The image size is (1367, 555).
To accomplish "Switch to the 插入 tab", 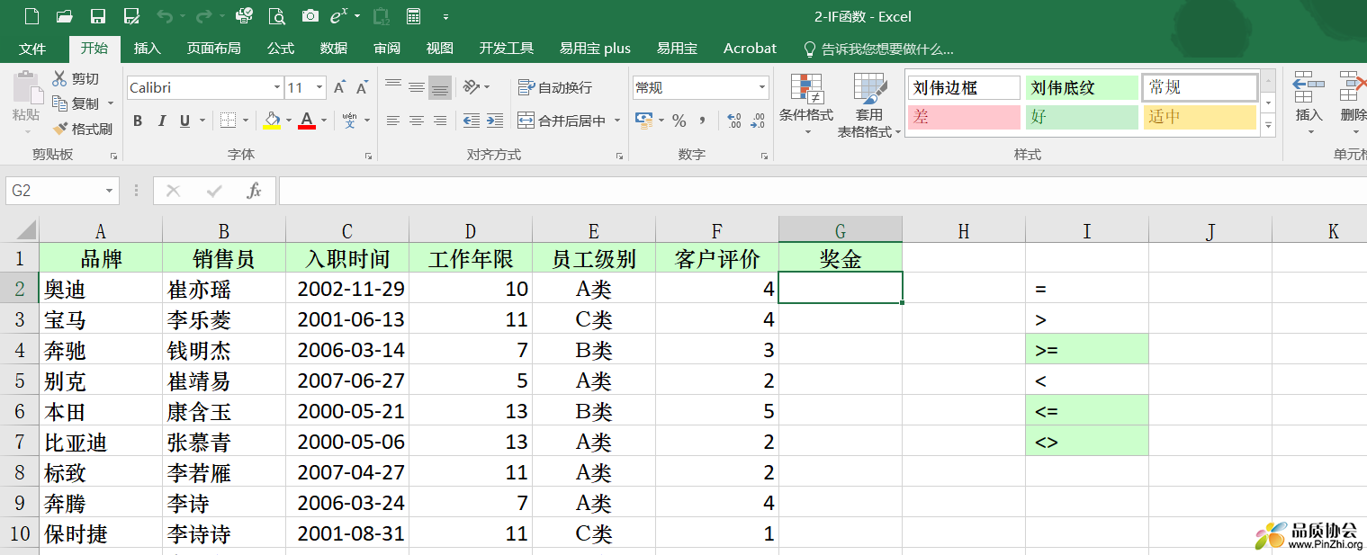I will click(x=148, y=49).
